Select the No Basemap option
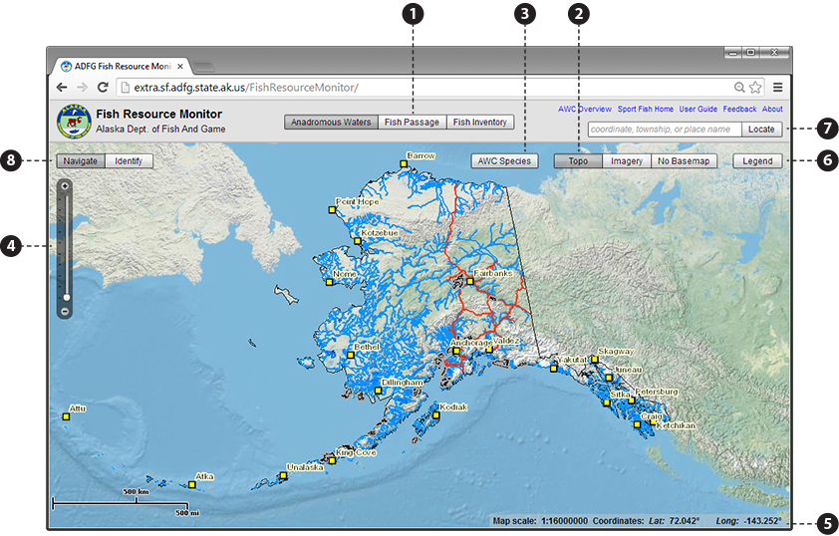 pyautogui.click(x=684, y=160)
